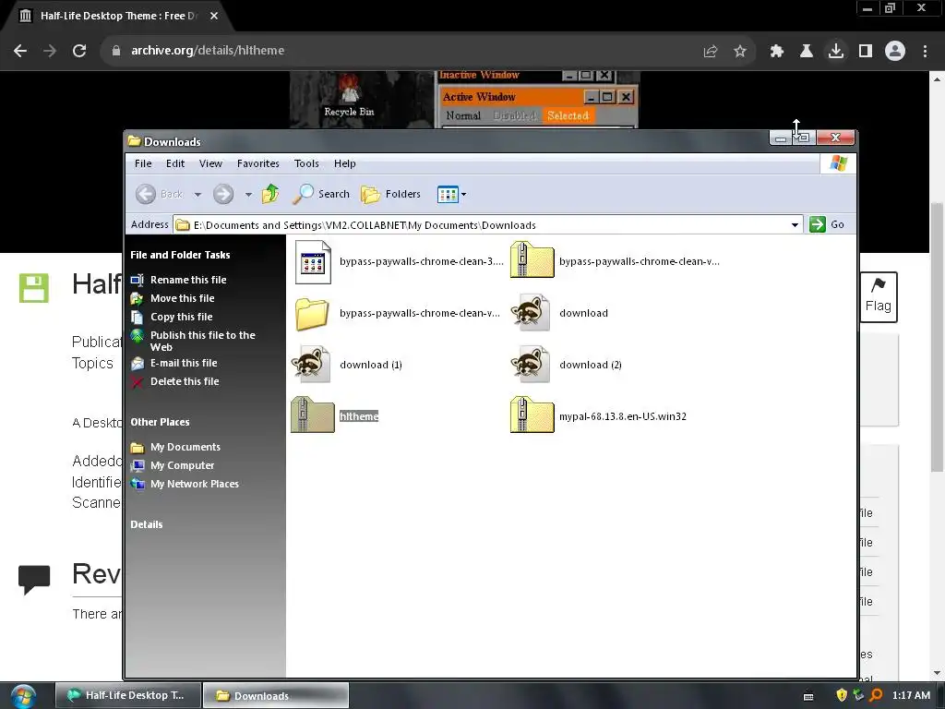The width and height of the screenshot is (945, 709).
Task: Open My Computer in Other Places
Action: click(x=182, y=465)
